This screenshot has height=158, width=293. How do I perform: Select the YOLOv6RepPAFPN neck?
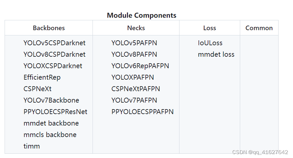[140, 66]
